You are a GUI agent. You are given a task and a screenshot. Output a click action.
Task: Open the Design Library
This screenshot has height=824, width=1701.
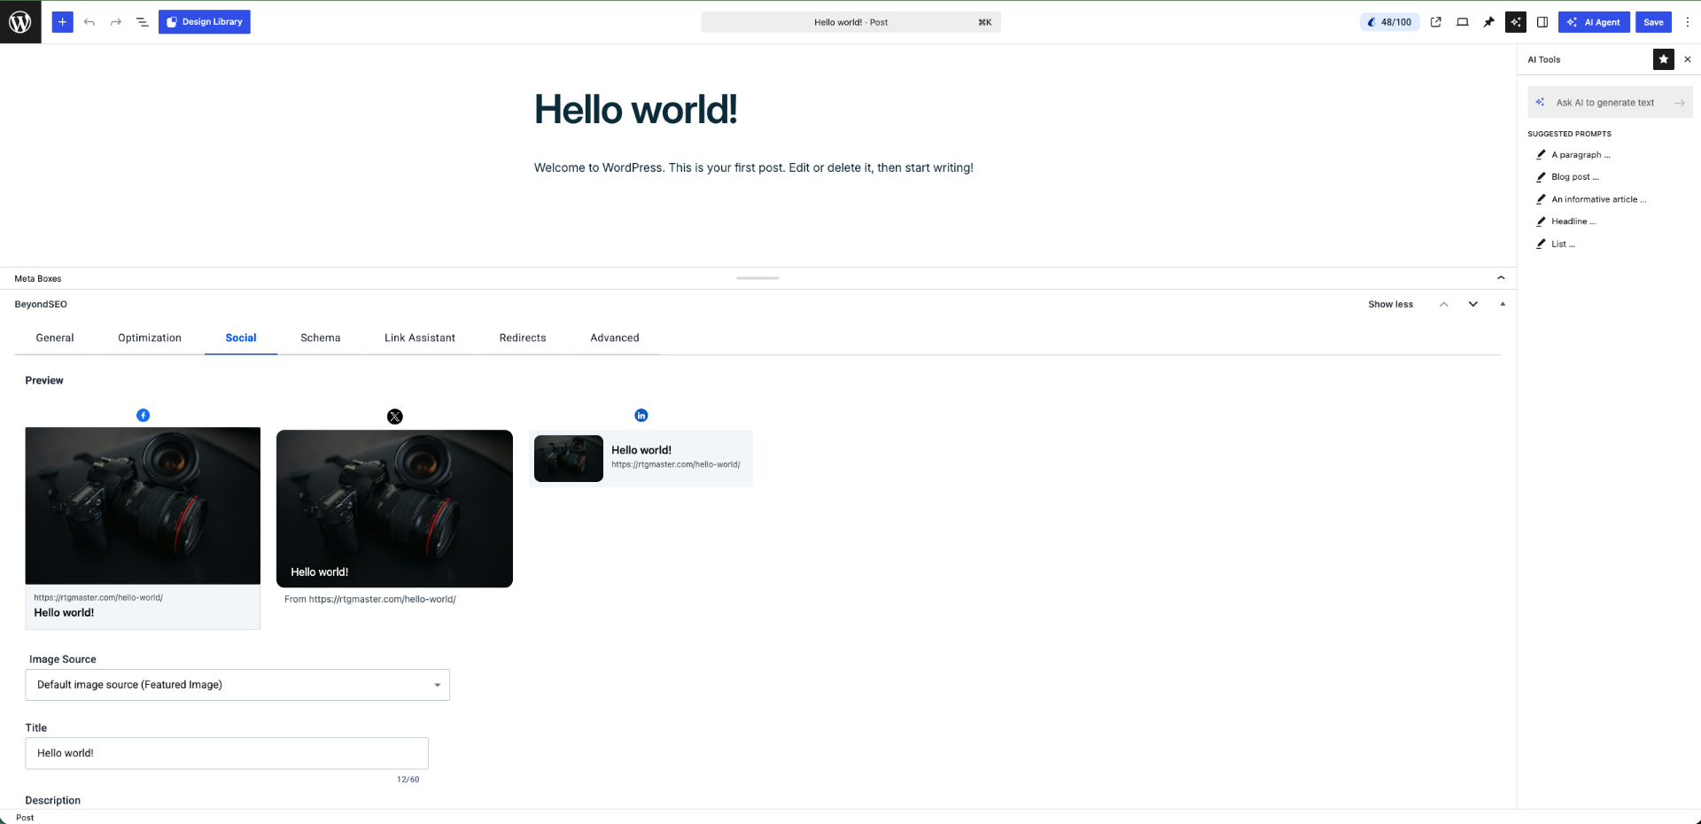click(205, 22)
